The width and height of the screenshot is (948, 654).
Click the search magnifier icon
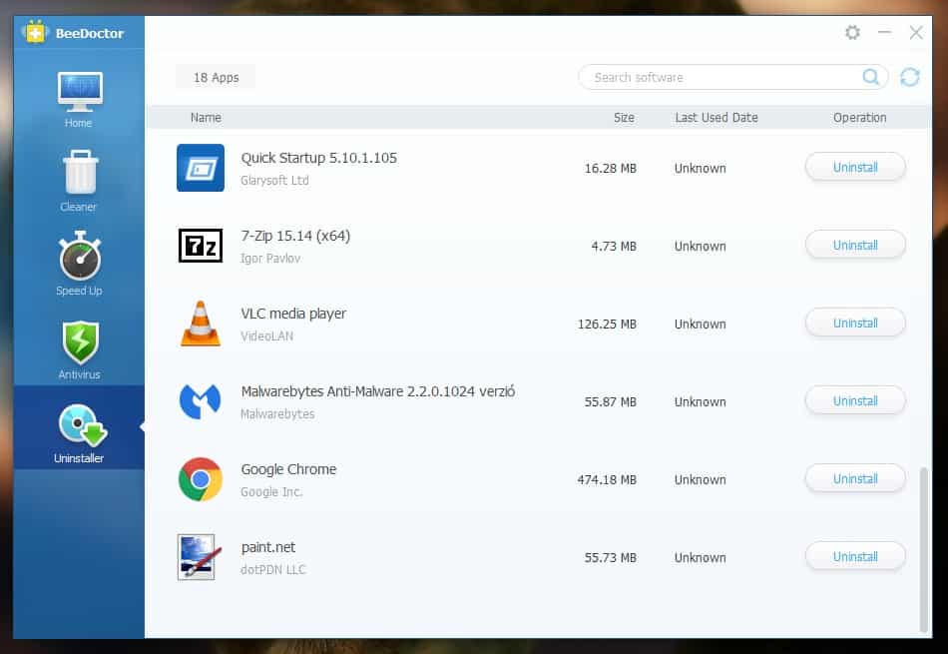point(870,77)
